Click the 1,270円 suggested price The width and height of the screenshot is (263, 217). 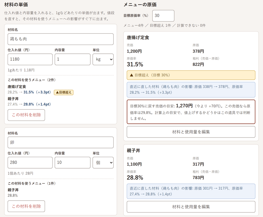(184, 106)
